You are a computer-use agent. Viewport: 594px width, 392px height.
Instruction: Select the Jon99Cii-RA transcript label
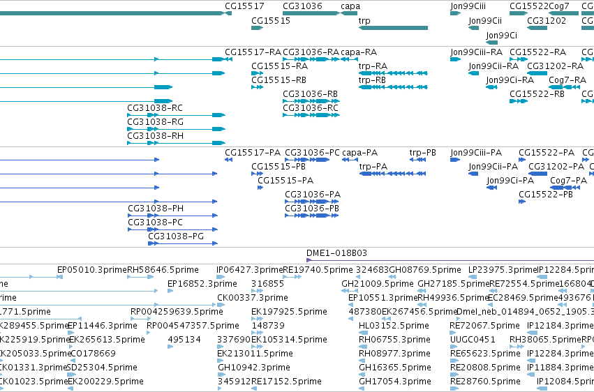pos(493,66)
